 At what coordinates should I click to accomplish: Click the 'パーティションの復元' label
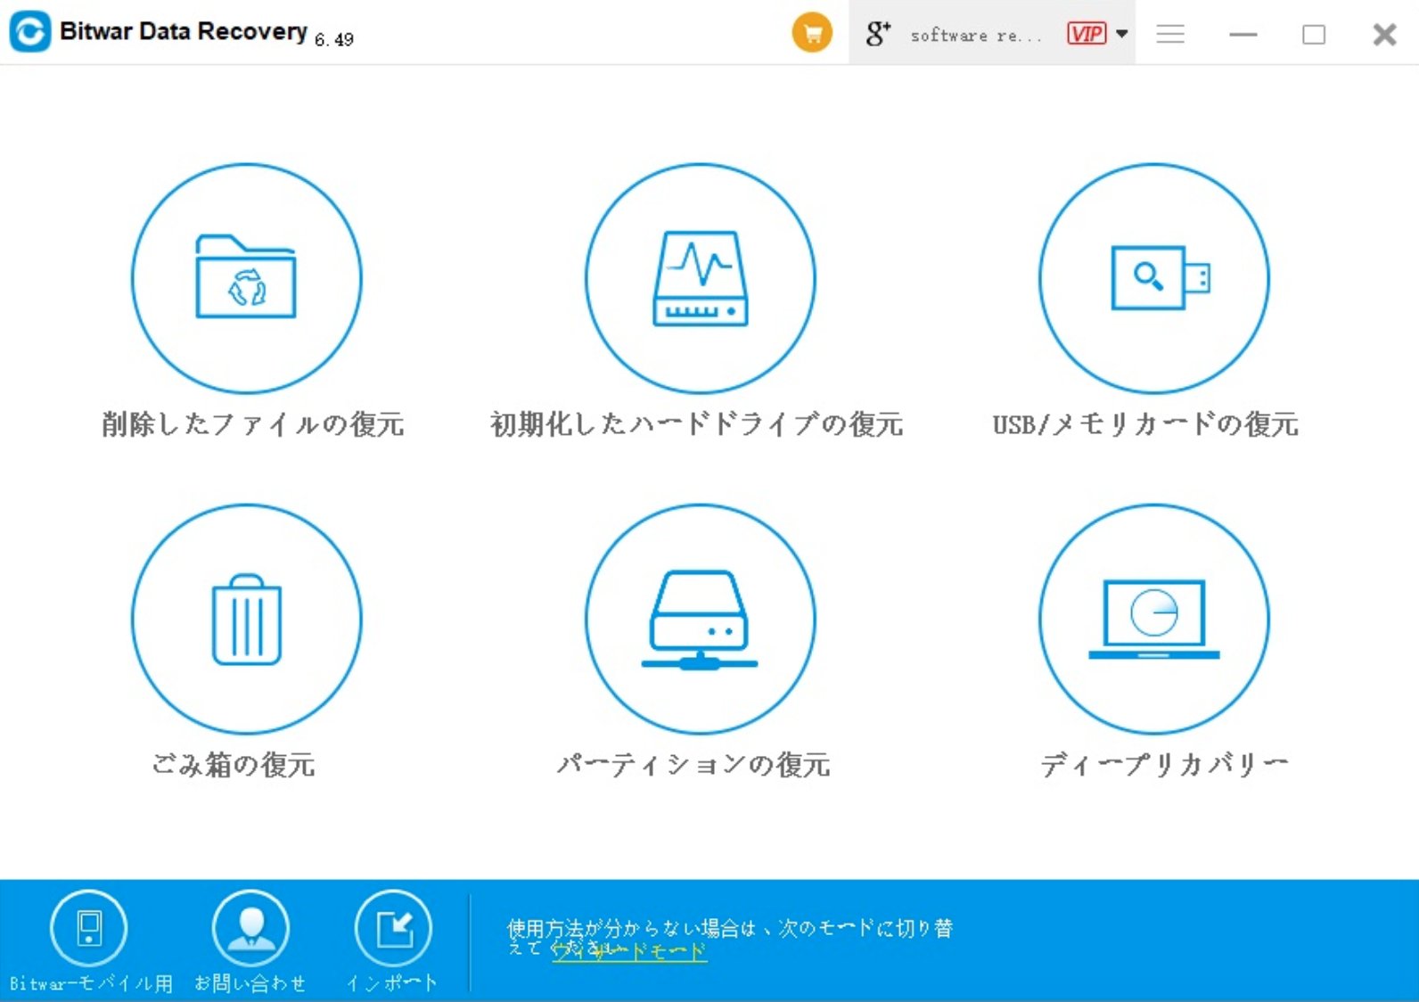[x=694, y=765]
